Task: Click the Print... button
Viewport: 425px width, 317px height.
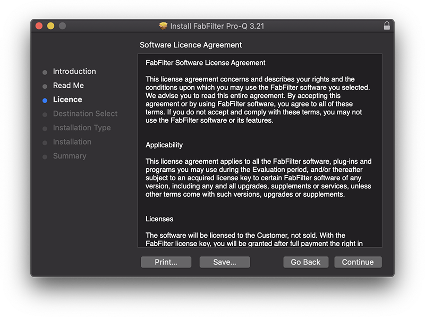Action: 166,262
